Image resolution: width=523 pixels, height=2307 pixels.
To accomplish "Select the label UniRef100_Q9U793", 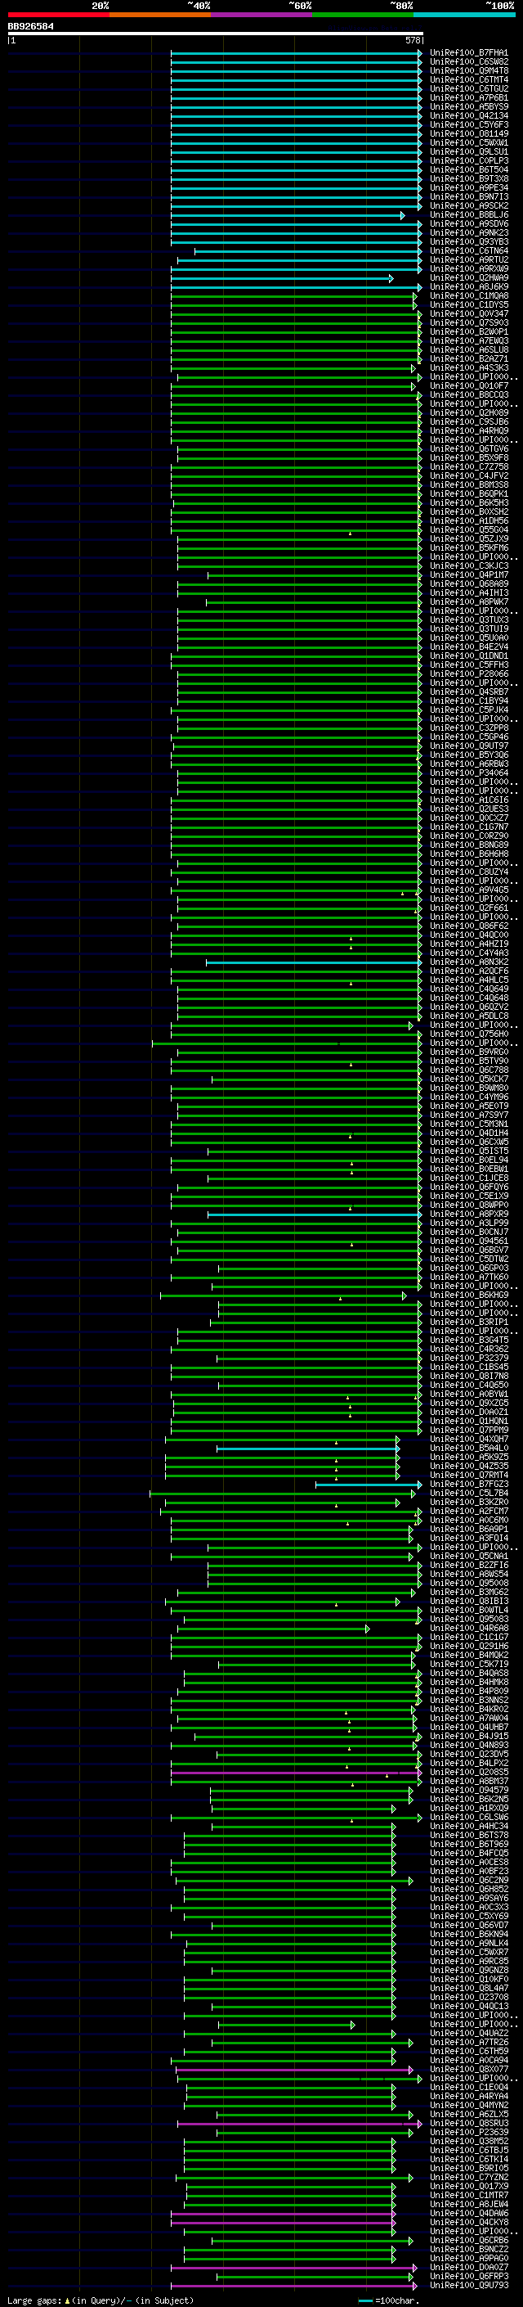I will (468, 2285).
